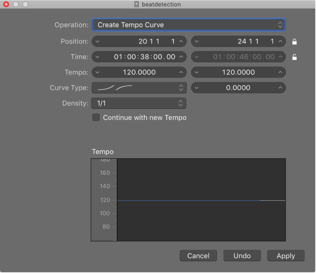Enable Continue with new Tempo checkbox

pyautogui.click(x=96, y=118)
